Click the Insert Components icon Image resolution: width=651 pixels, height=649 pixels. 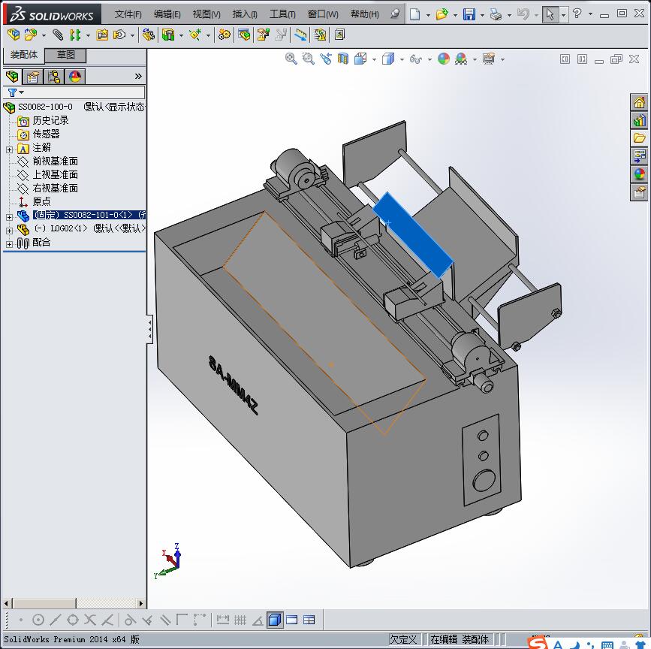coord(30,35)
